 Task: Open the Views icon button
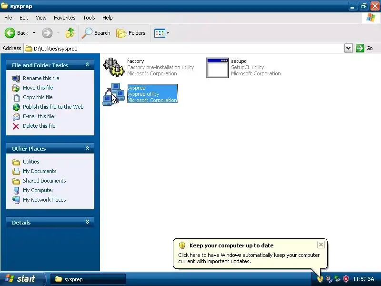pyautogui.click(x=160, y=33)
